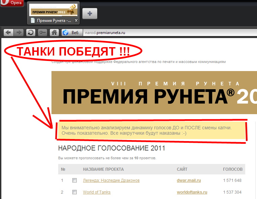Focus the narod.premiaruneta.ru address field

[170, 32]
